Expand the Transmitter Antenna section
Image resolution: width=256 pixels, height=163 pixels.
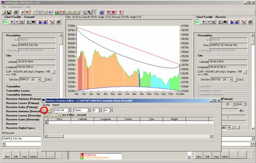[x=19, y=95]
